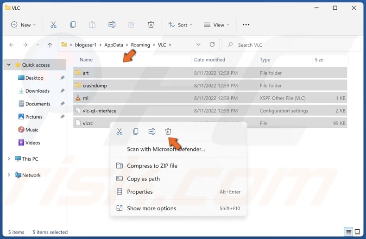
Task: Unpin Pictures from Quick access
Action: 63,116
